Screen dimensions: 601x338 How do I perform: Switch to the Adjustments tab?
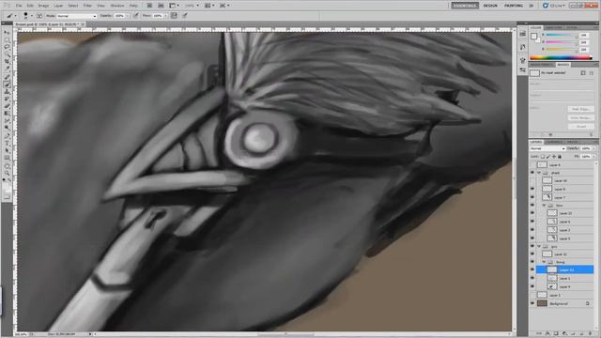click(542, 65)
